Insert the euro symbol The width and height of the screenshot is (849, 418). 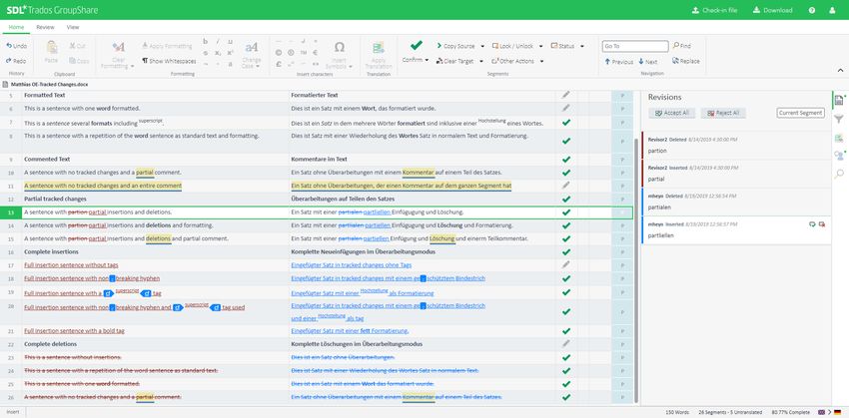pyautogui.click(x=316, y=53)
